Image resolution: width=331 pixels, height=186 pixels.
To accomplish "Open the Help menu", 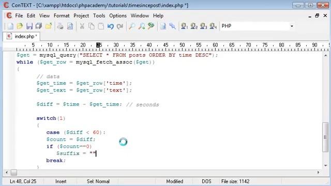I will point(158,16).
